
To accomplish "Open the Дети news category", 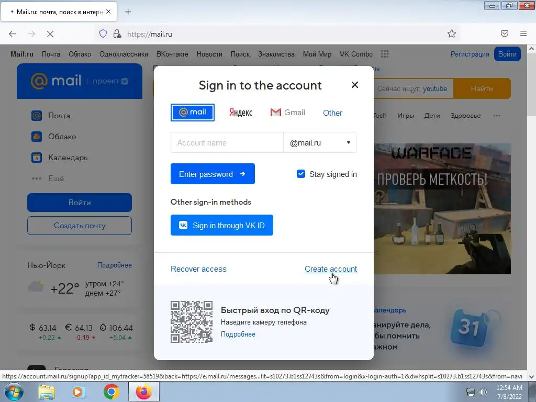I will click(432, 116).
